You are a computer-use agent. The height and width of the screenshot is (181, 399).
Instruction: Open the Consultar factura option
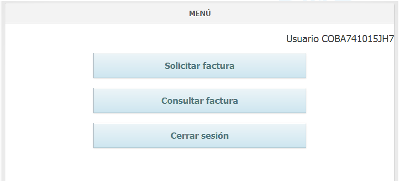(199, 100)
